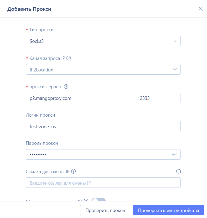Expand the proxy type list showing Socks5
The height and width of the screenshot is (218, 207).
103,41
